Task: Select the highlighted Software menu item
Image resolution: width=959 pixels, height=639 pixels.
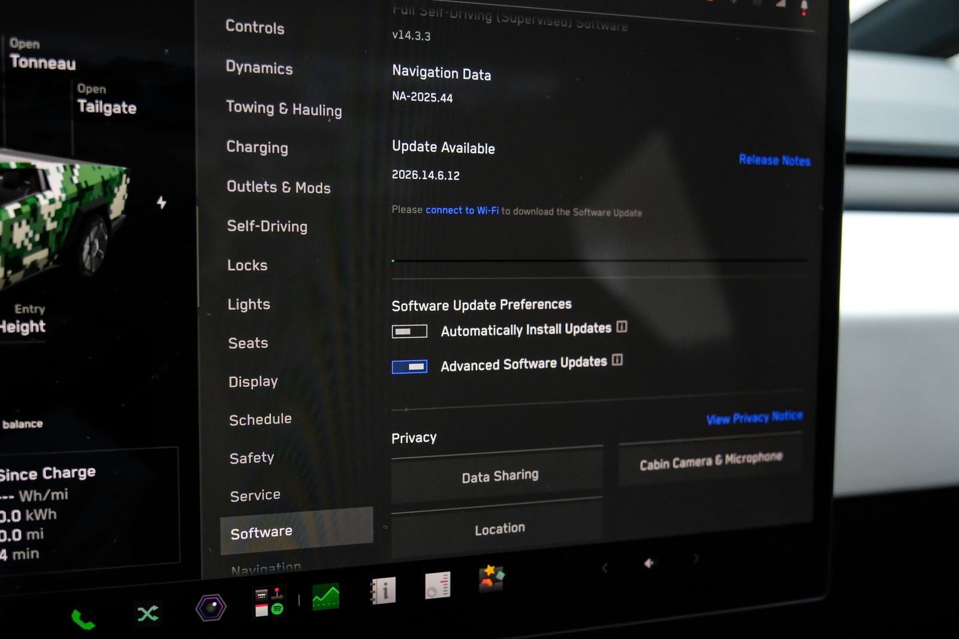Action: pos(297,531)
